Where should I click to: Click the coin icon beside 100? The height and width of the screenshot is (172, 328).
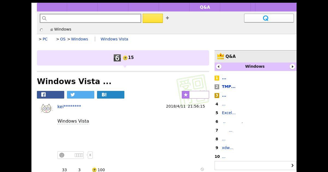click(94, 170)
